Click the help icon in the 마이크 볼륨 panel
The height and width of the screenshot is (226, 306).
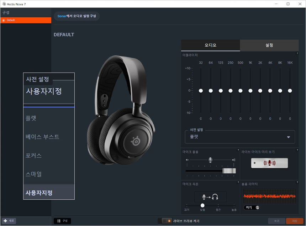tap(238, 150)
